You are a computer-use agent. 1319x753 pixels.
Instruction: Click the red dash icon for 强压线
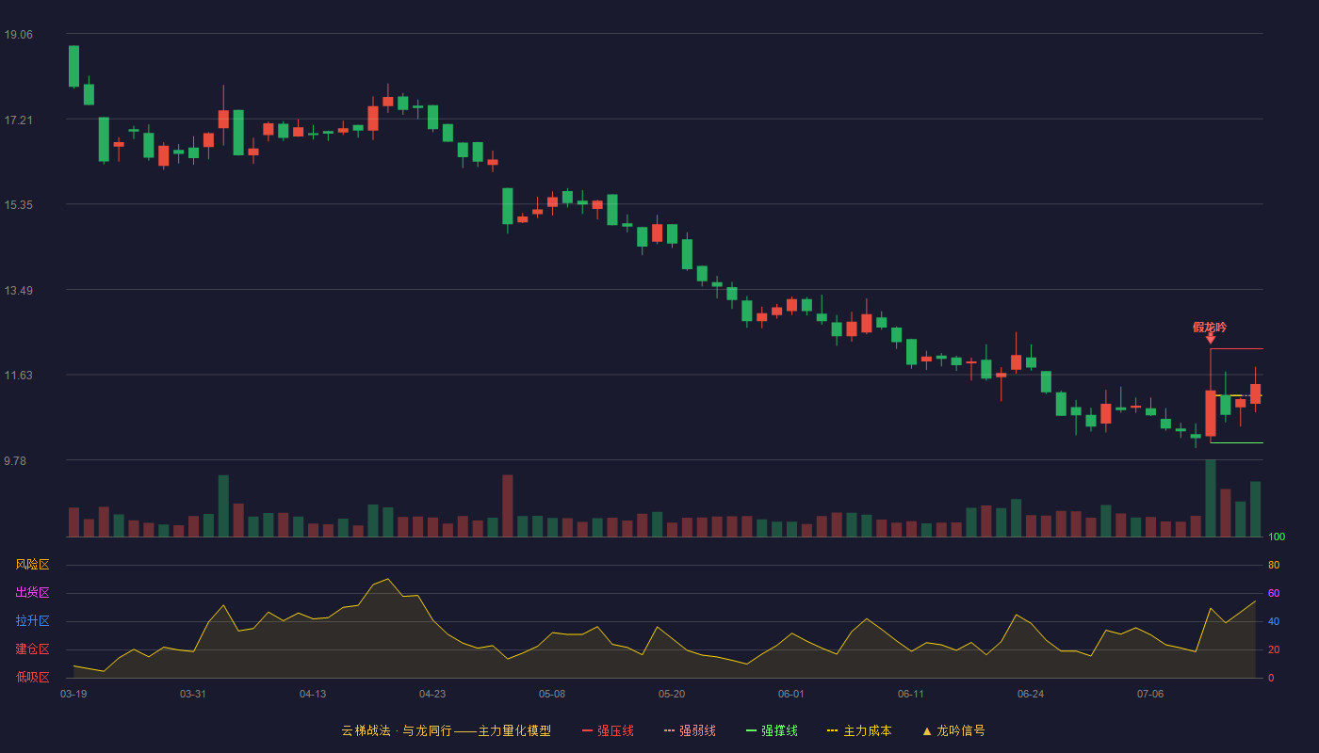point(588,730)
